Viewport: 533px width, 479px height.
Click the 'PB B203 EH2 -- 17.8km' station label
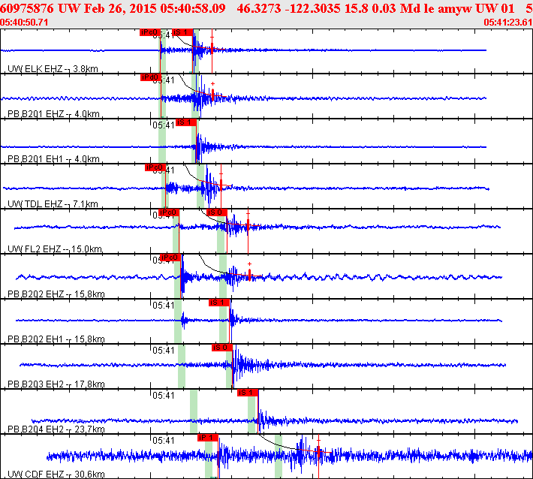point(56,384)
